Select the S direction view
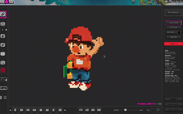 click(x=15, y=110)
